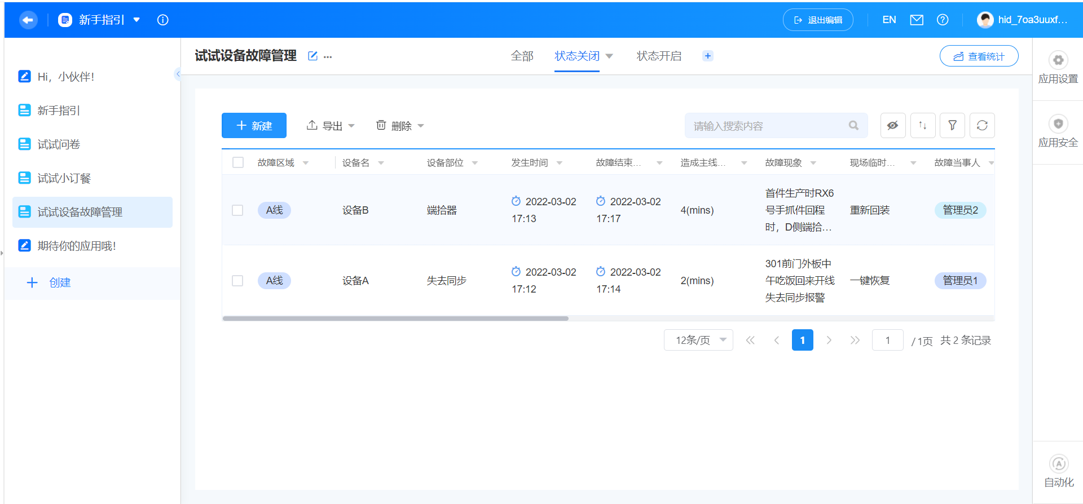Open the mail messages icon
The width and height of the screenshot is (1083, 504).
(917, 20)
